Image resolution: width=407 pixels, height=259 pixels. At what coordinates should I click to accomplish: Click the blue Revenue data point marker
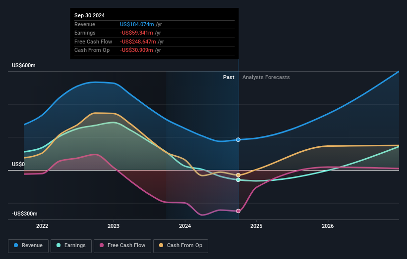(238, 140)
